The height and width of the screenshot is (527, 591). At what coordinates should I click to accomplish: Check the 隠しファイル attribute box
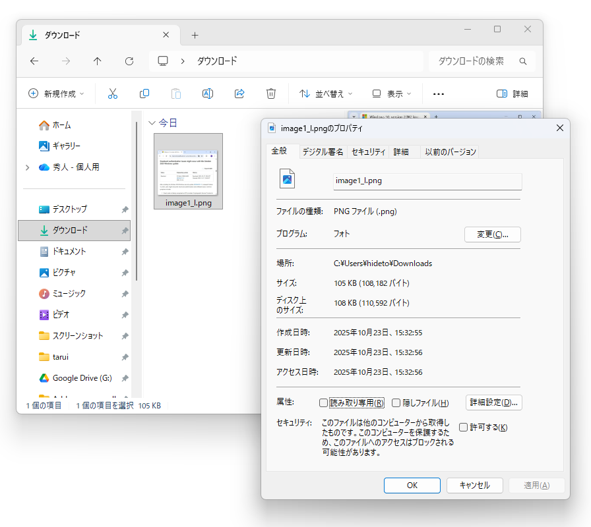[x=396, y=402]
